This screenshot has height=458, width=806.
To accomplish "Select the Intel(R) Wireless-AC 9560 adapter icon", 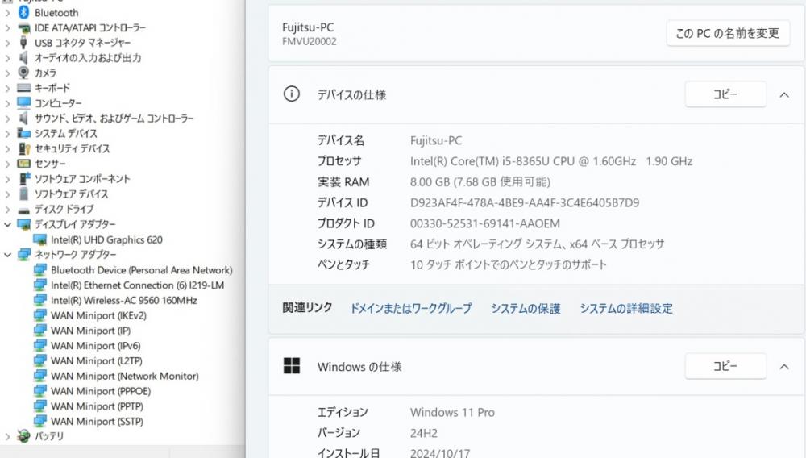I will pyautogui.click(x=40, y=300).
